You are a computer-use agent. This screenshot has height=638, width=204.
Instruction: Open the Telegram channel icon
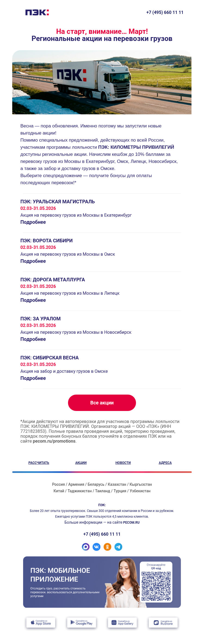point(118,547)
